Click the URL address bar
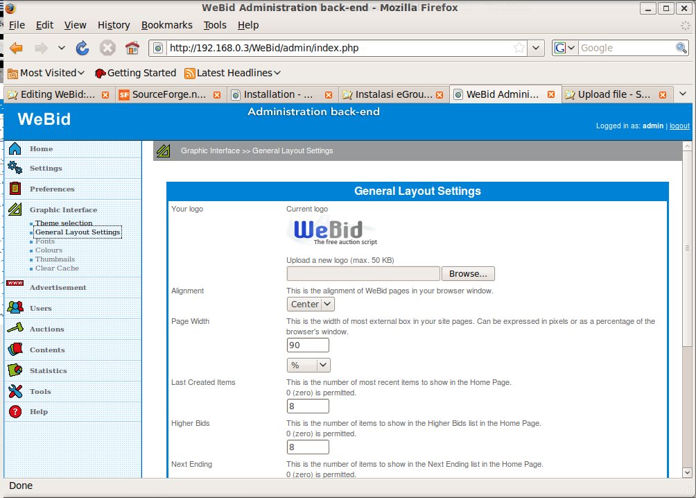Image resolution: width=696 pixels, height=498 pixels. click(340, 48)
